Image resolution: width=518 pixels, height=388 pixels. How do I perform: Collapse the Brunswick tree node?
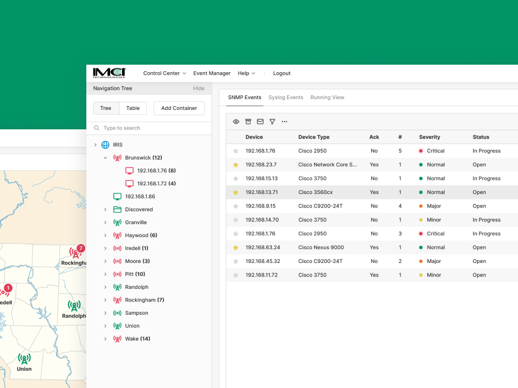tap(105, 158)
